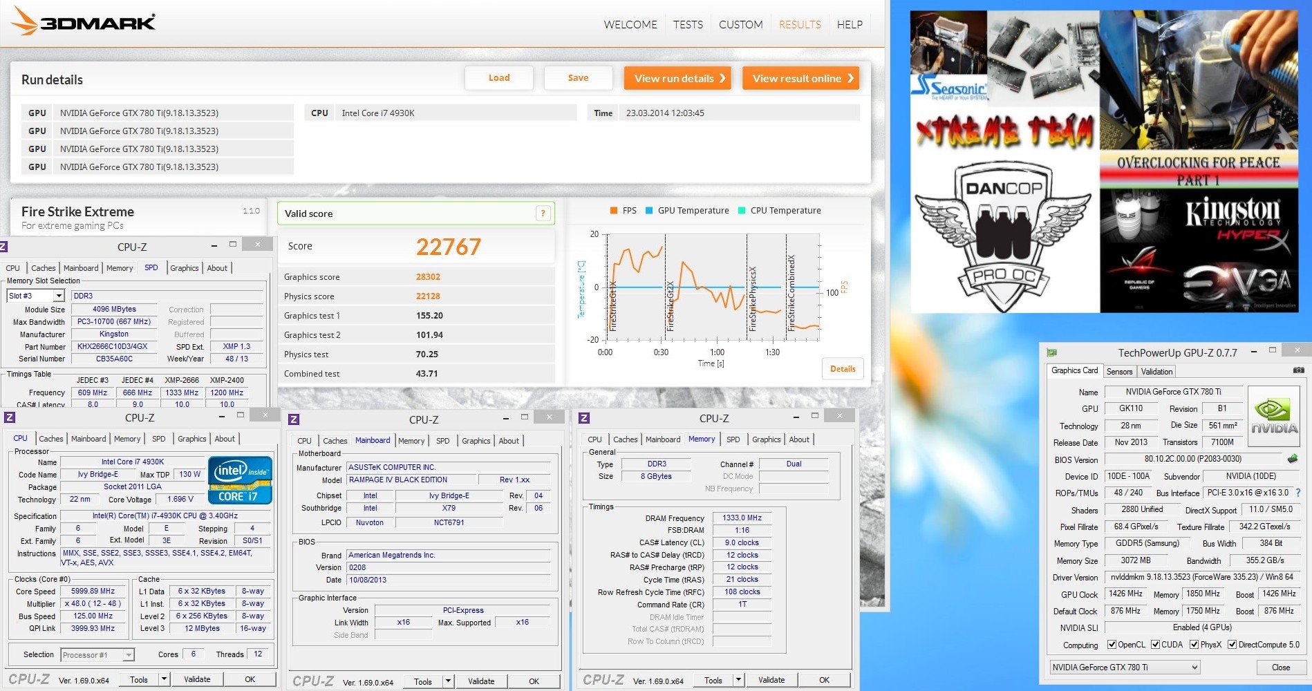The image size is (1312, 691).
Task: Click the RAMPAGE IV BLACK EDITION model field
Action: pos(411,480)
